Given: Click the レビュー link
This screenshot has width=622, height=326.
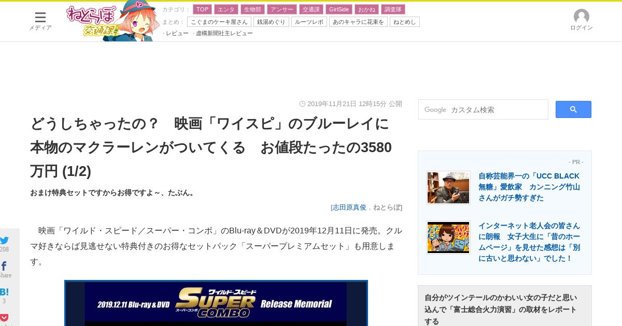Looking at the screenshot, I should [x=177, y=33].
